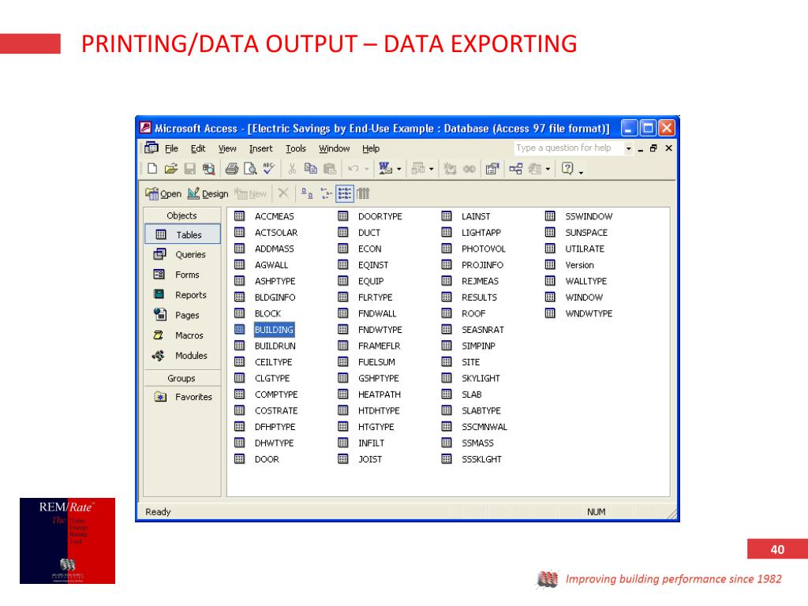
Task: Click the Groups bar header
Action: coord(182,378)
